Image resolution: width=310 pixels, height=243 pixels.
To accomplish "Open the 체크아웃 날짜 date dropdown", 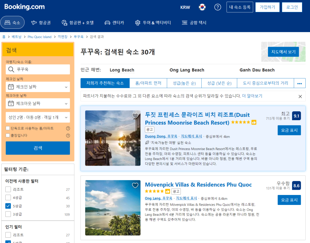I will (38, 103).
